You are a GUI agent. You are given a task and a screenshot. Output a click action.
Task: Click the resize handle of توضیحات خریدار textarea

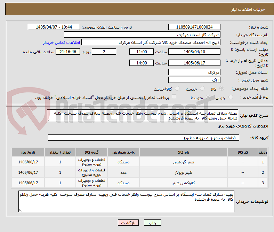tap(20, 210)
